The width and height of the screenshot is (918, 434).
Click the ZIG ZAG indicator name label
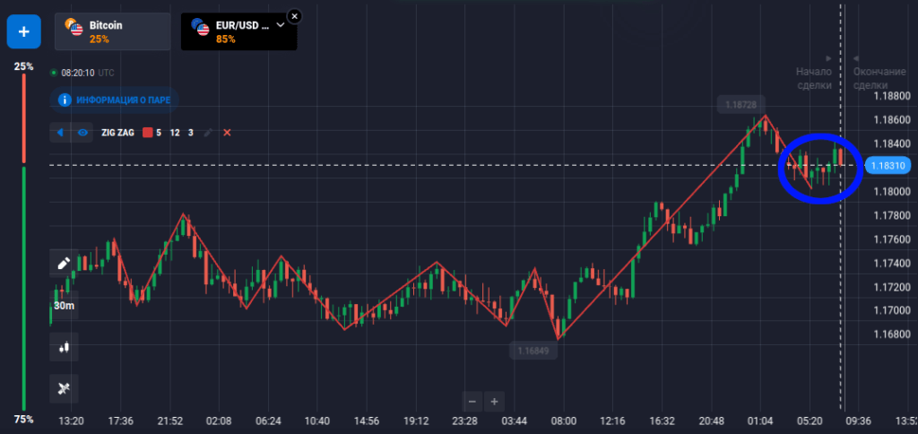(x=117, y=133)
